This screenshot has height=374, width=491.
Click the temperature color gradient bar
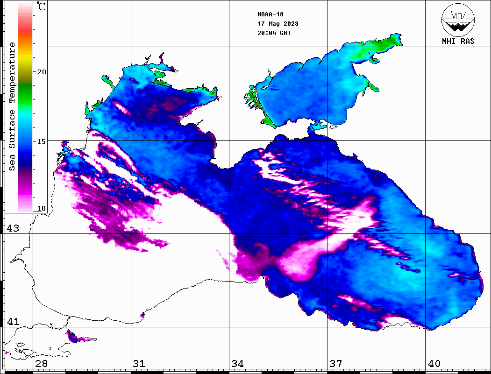click(25, 107)
